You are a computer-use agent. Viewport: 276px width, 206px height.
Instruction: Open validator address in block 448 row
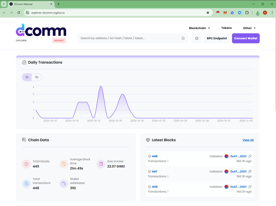click(238, 156)
